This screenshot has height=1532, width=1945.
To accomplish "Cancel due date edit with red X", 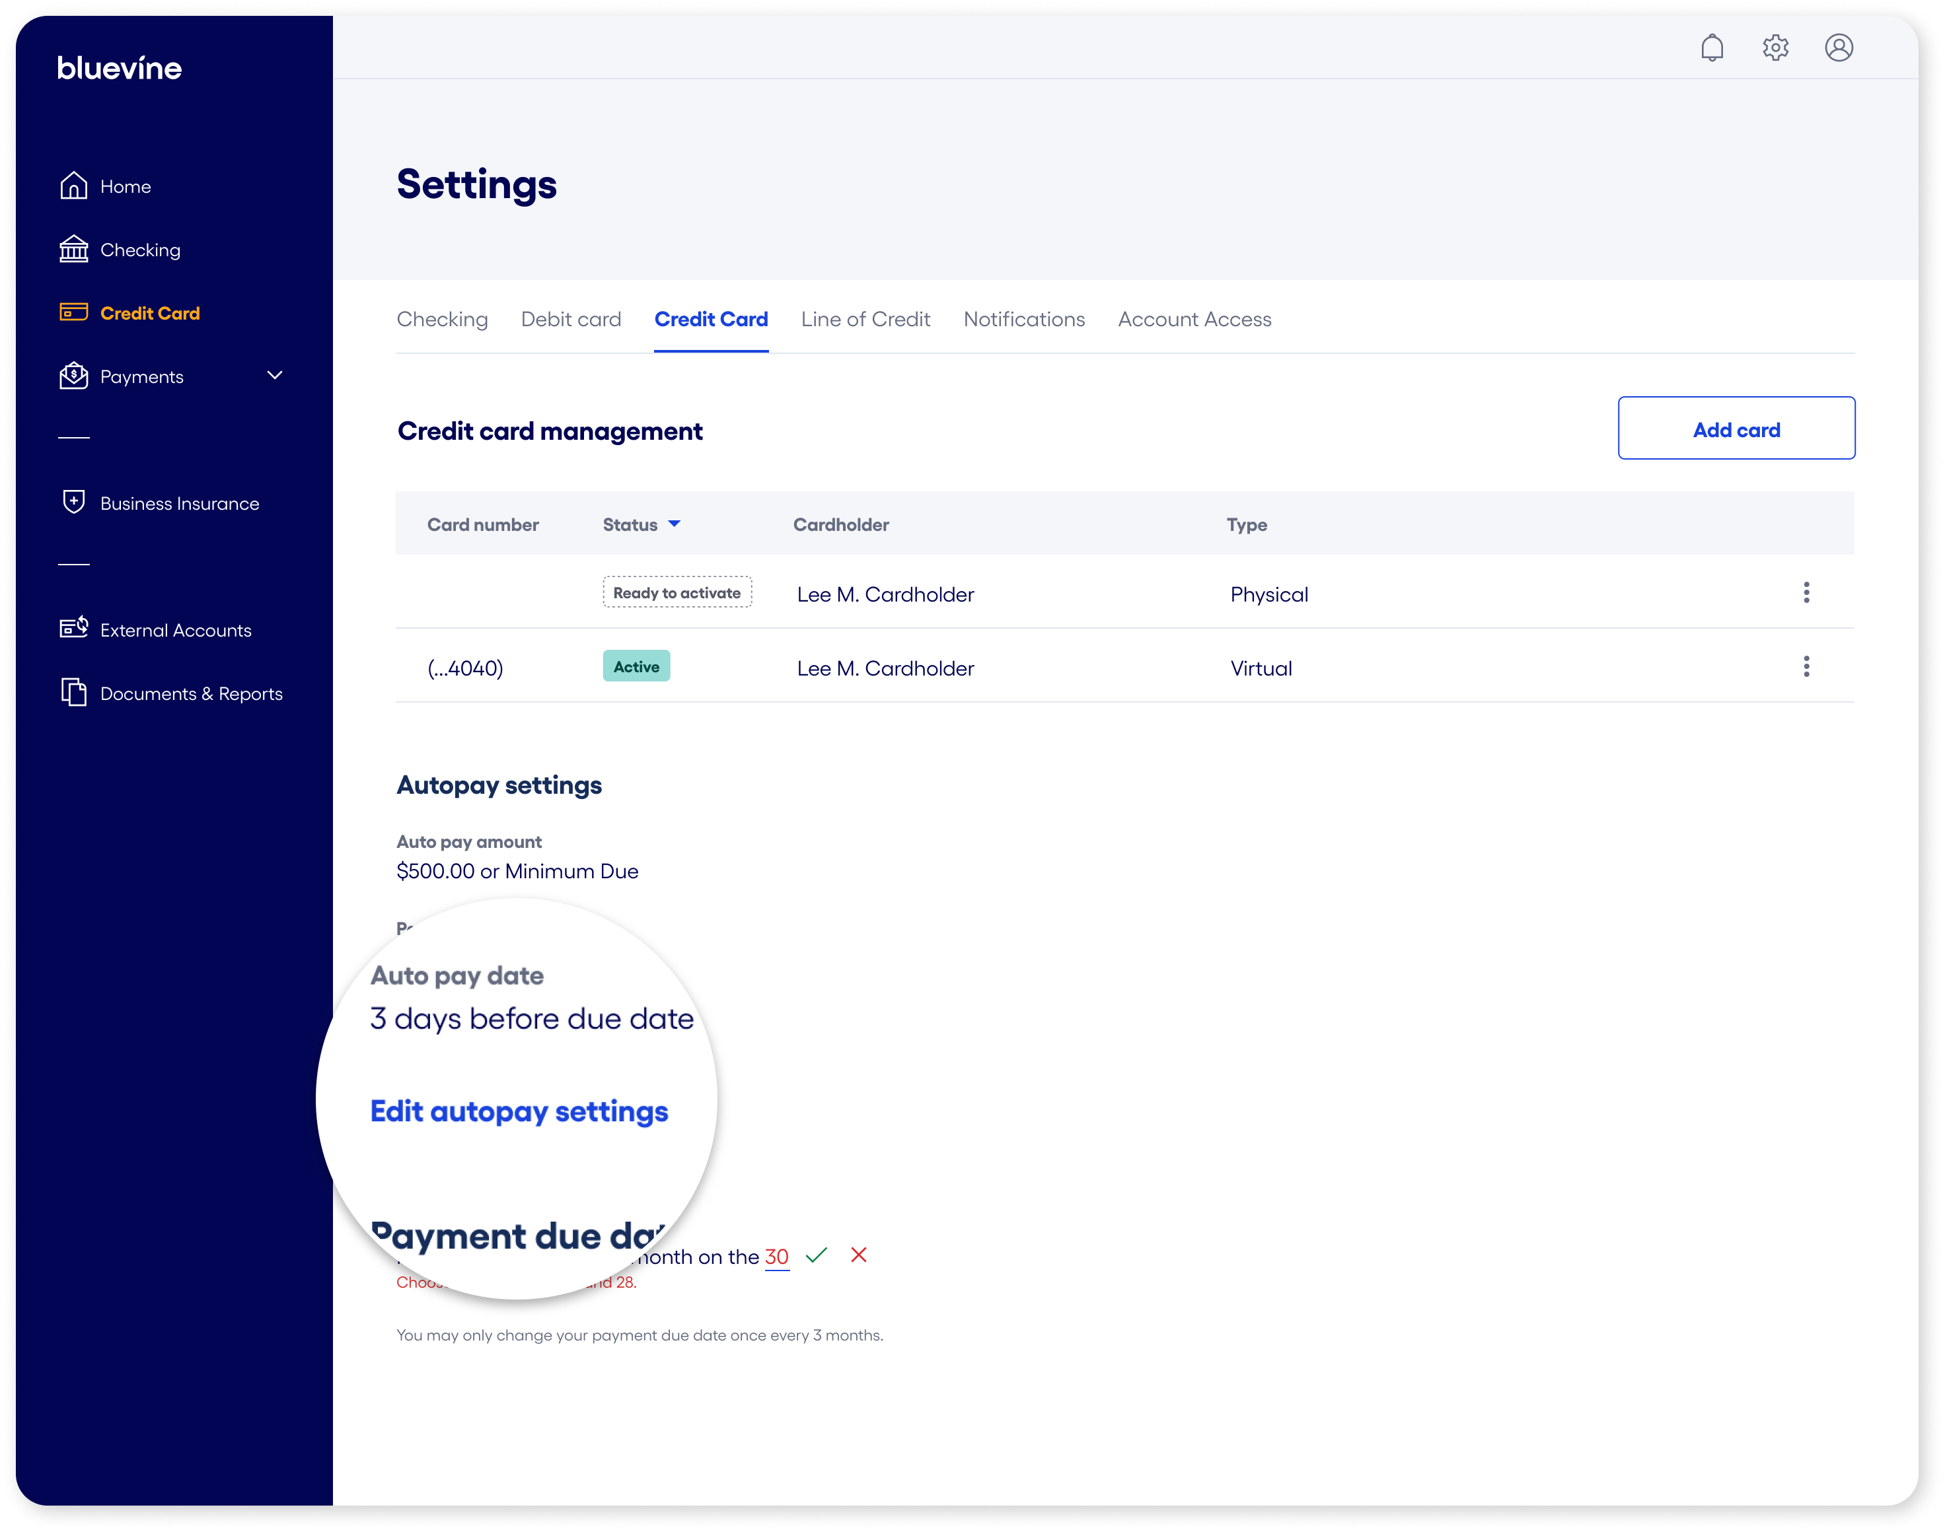I will coord(859,1255).
